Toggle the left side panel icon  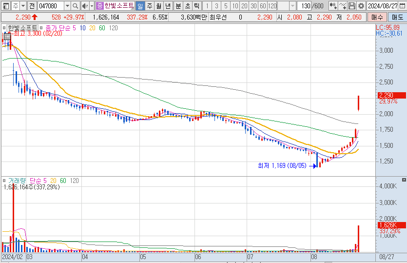tap(6, 6)
